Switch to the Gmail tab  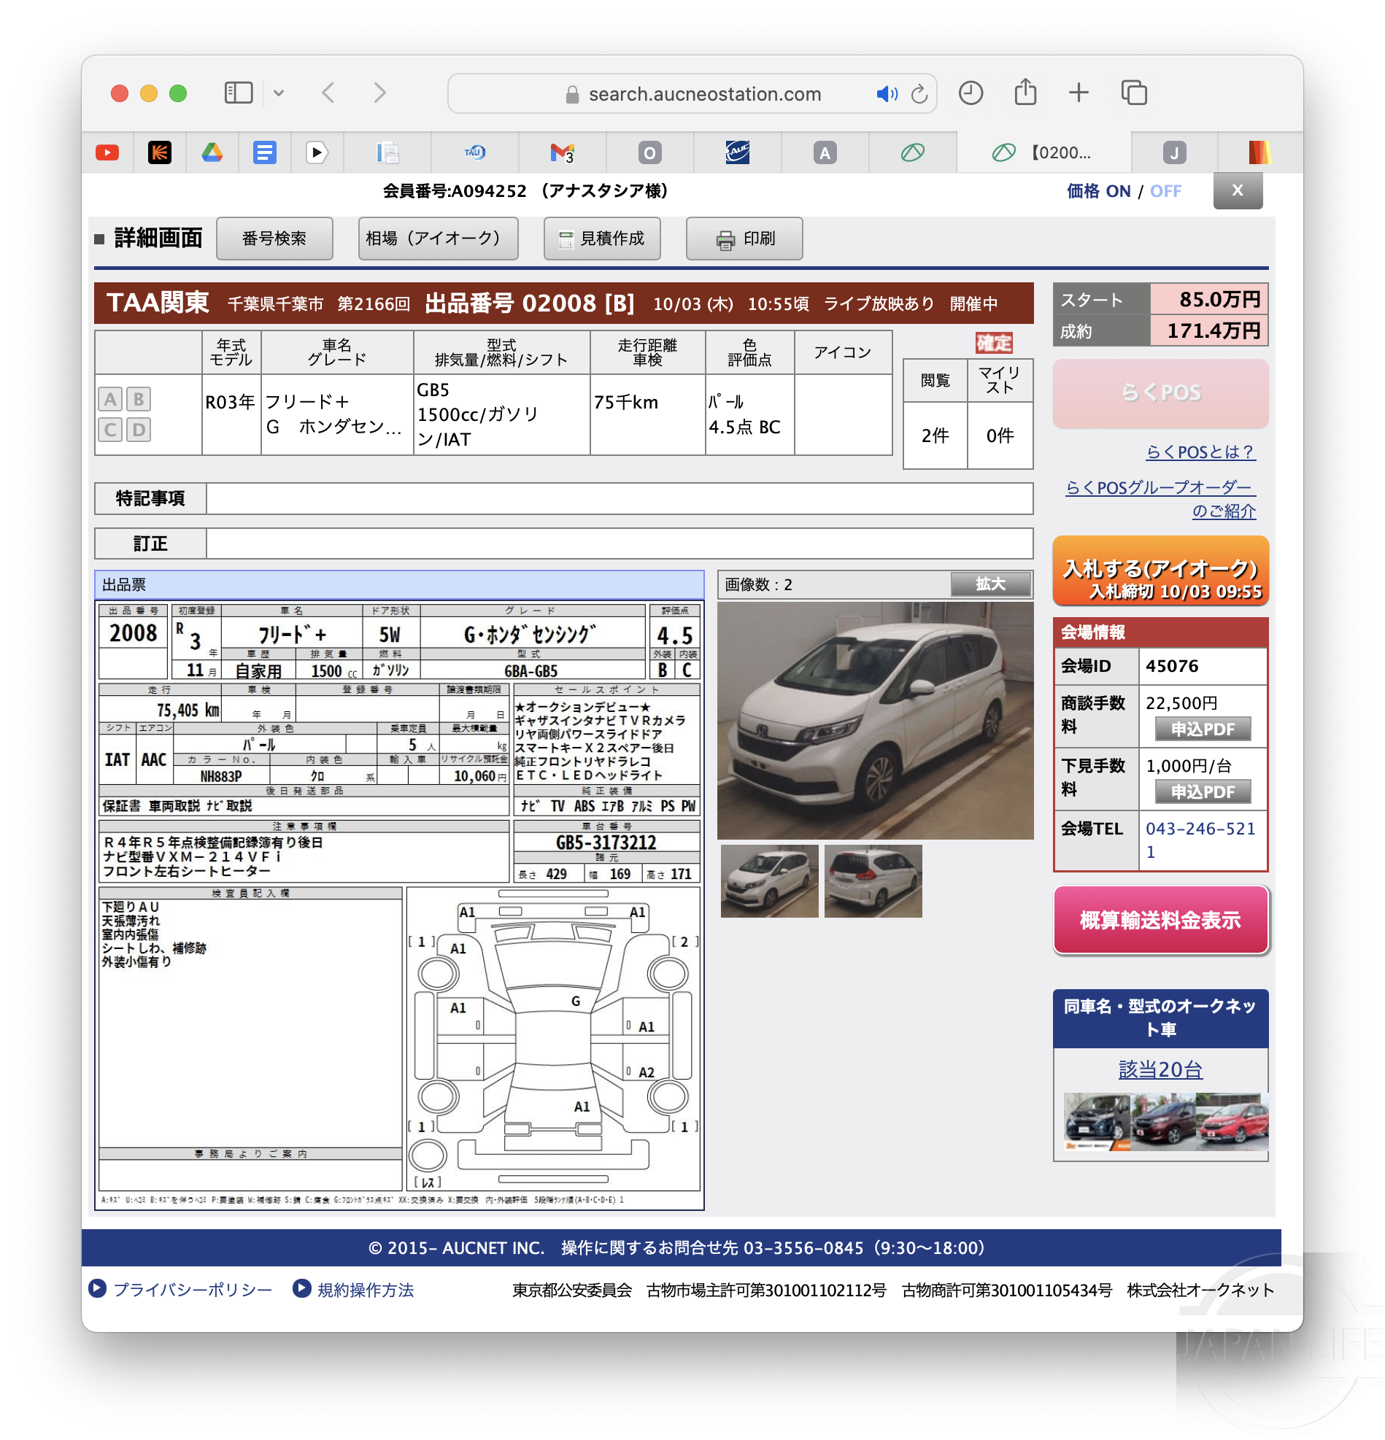562,152
